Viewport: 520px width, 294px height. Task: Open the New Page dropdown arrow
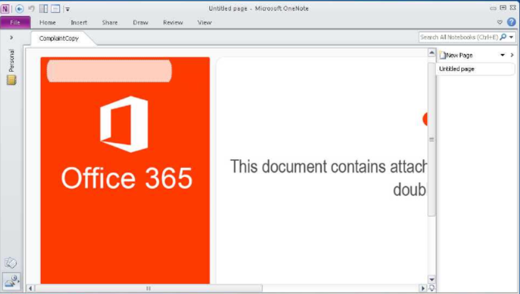click(x=503, y=55)
